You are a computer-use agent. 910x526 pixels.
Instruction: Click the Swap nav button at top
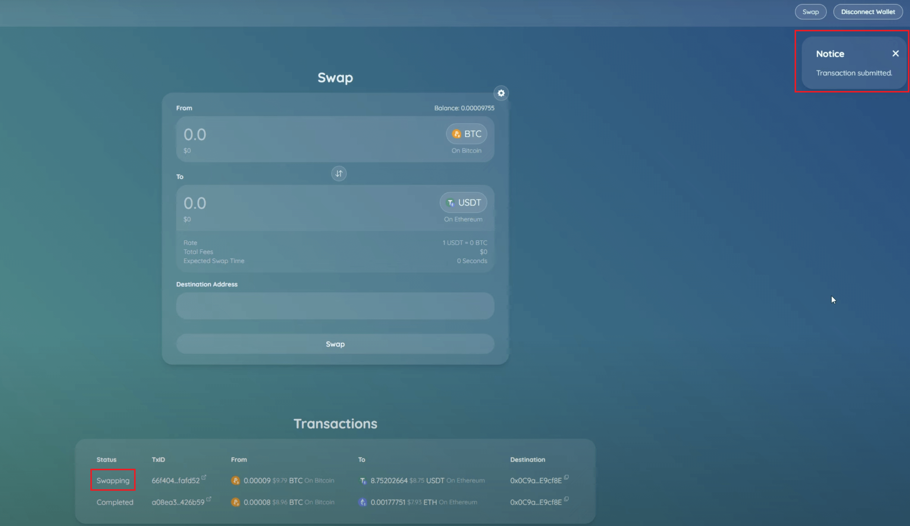[810, 12]
